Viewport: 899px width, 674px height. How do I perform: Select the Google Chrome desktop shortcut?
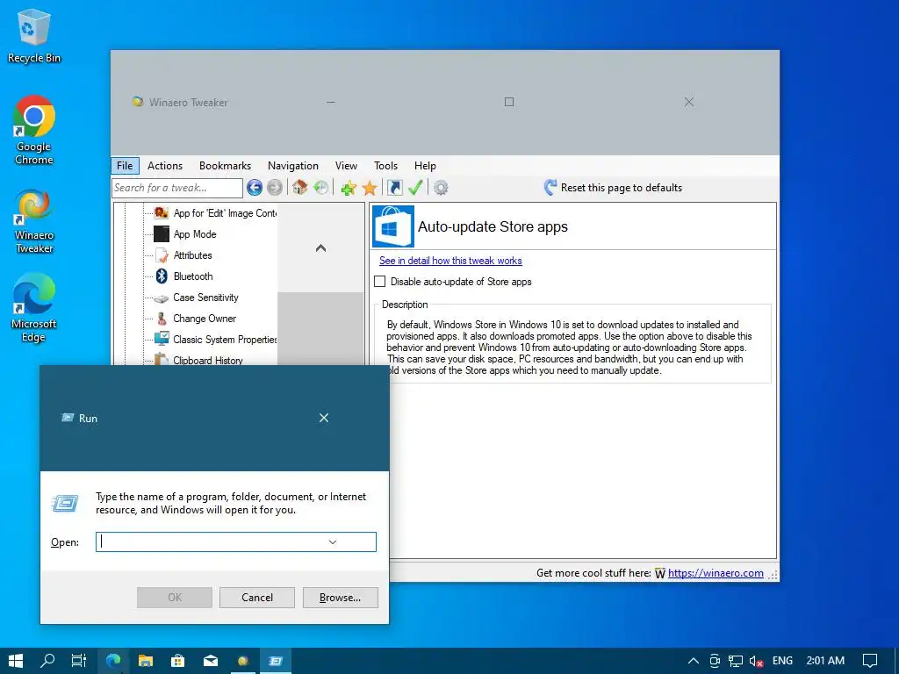(34, 131)
